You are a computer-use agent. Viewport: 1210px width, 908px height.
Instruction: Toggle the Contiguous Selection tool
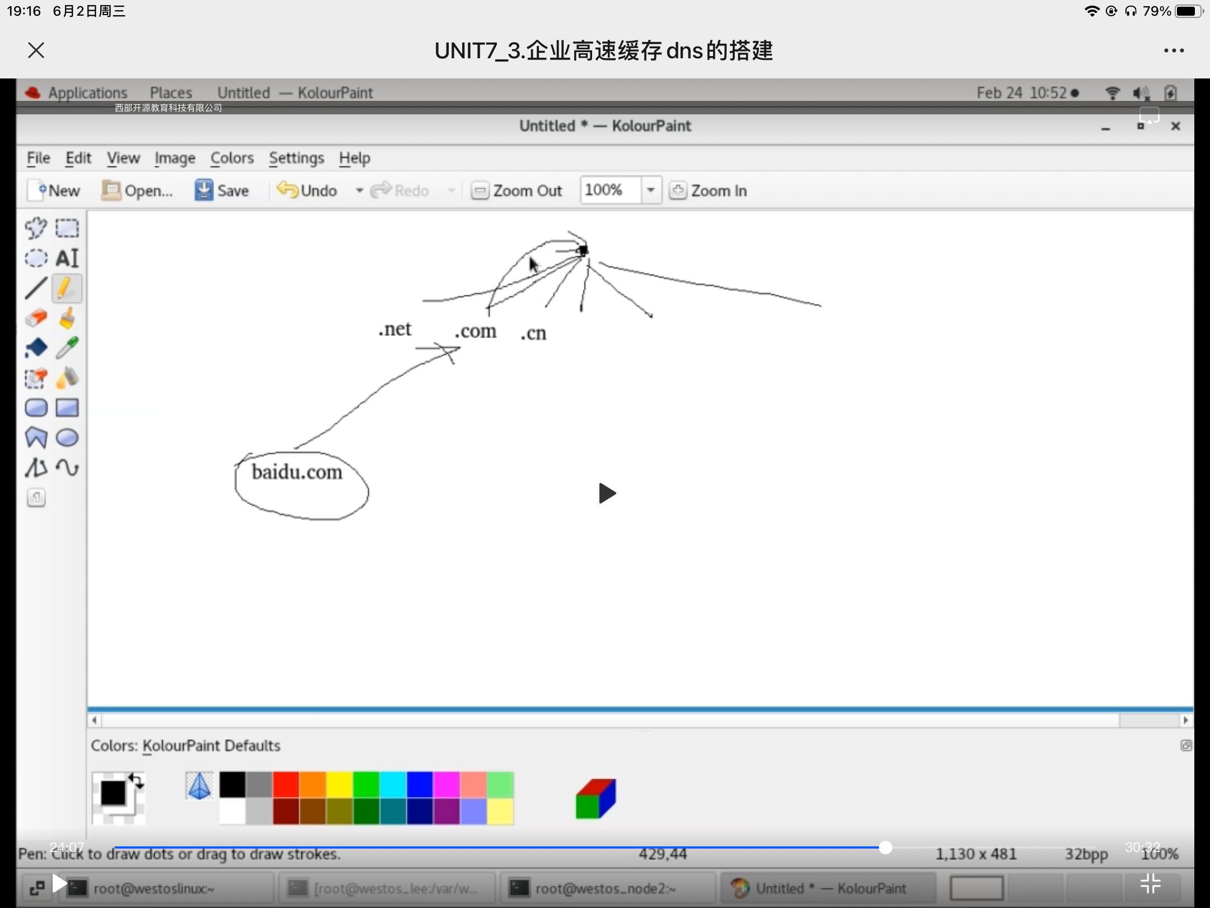pyautogui.click(x=35, y=379)
